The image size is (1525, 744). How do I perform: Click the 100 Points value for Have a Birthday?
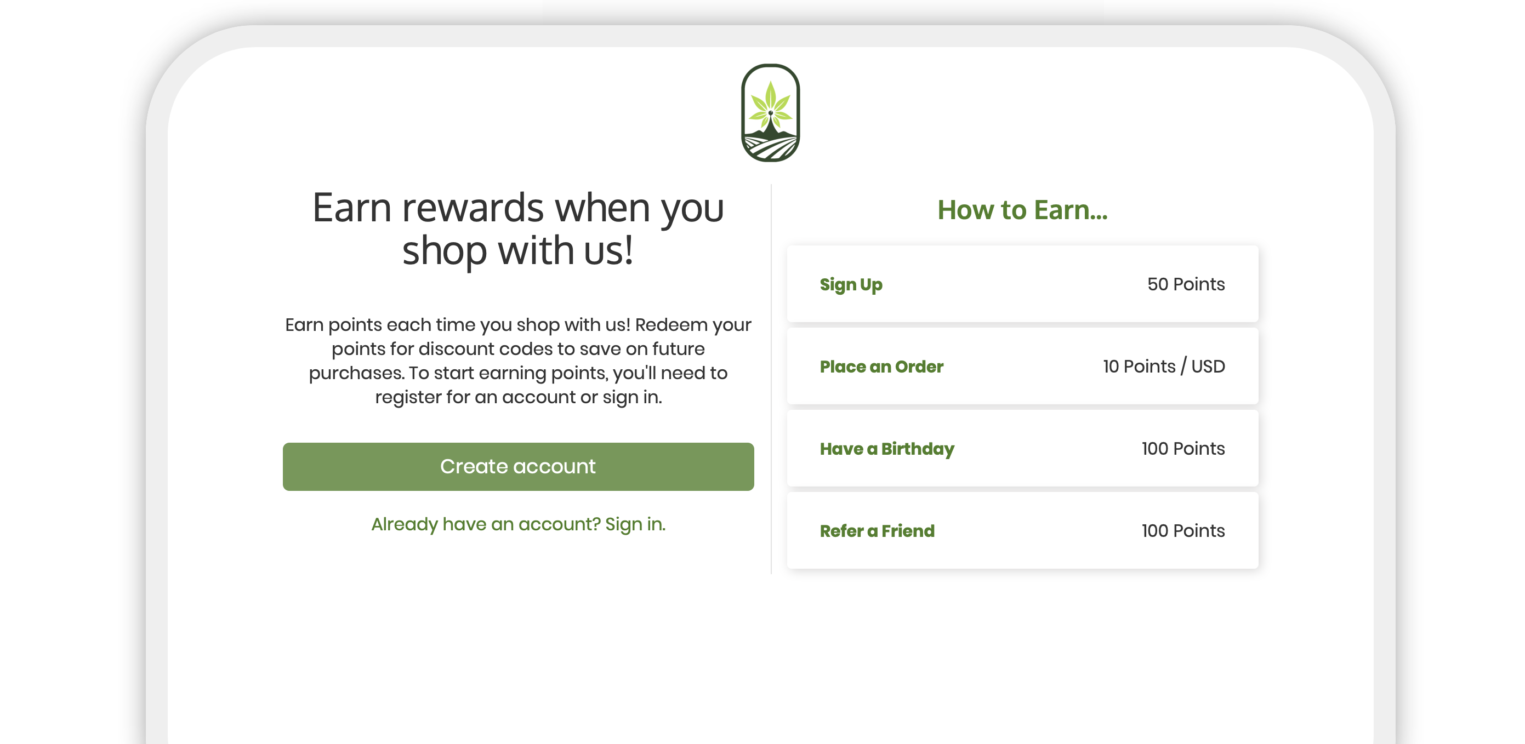coord(1183,449)
